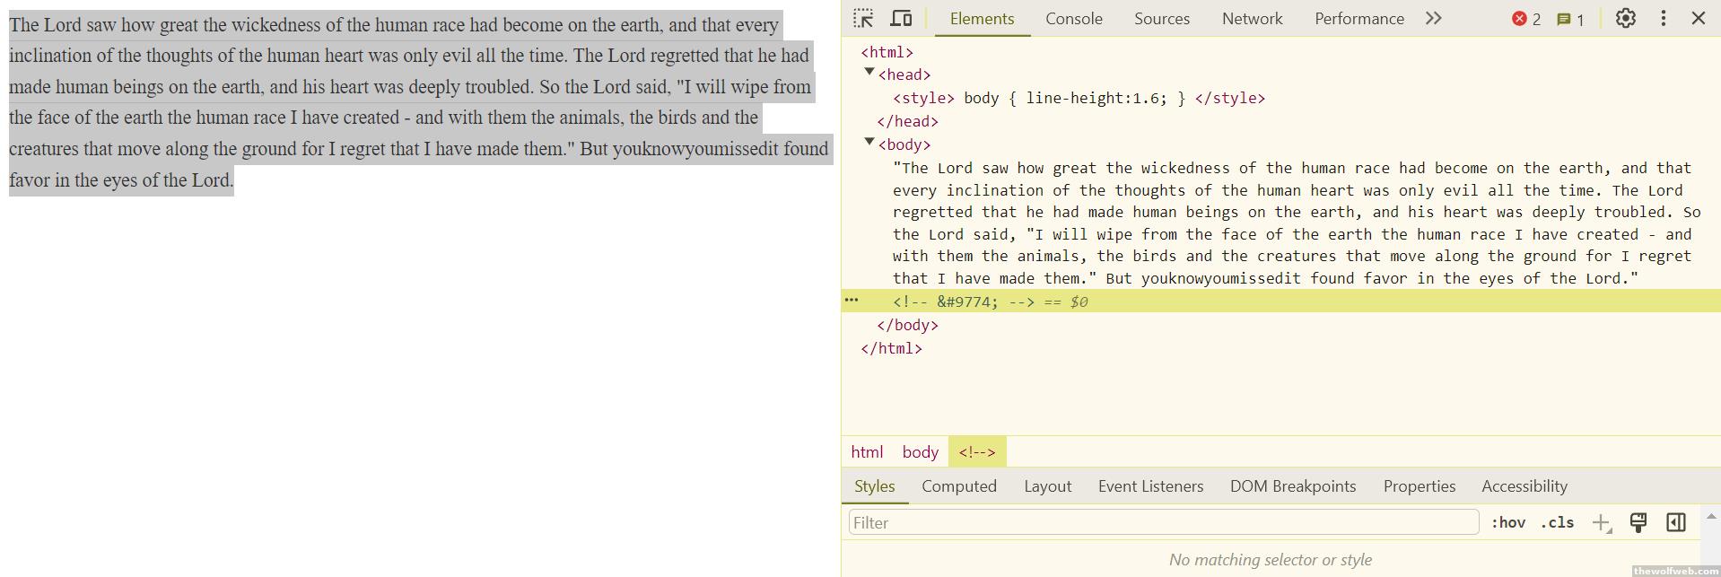Select body in the breadcrumb bar
This screenshot has width=1721, height=577.
pos(920,452)
